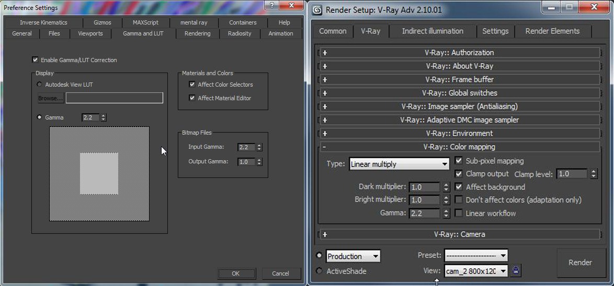614x286 pixels.
Task: Switch to the Files preferences tab
Action: 54,33
